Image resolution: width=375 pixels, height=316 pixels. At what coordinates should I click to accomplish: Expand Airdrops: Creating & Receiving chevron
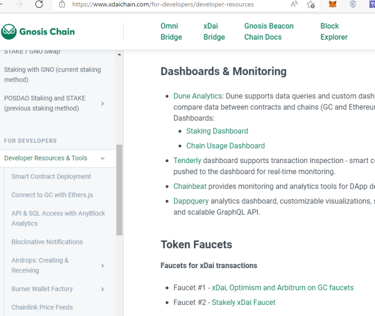[x=102, y=266]
